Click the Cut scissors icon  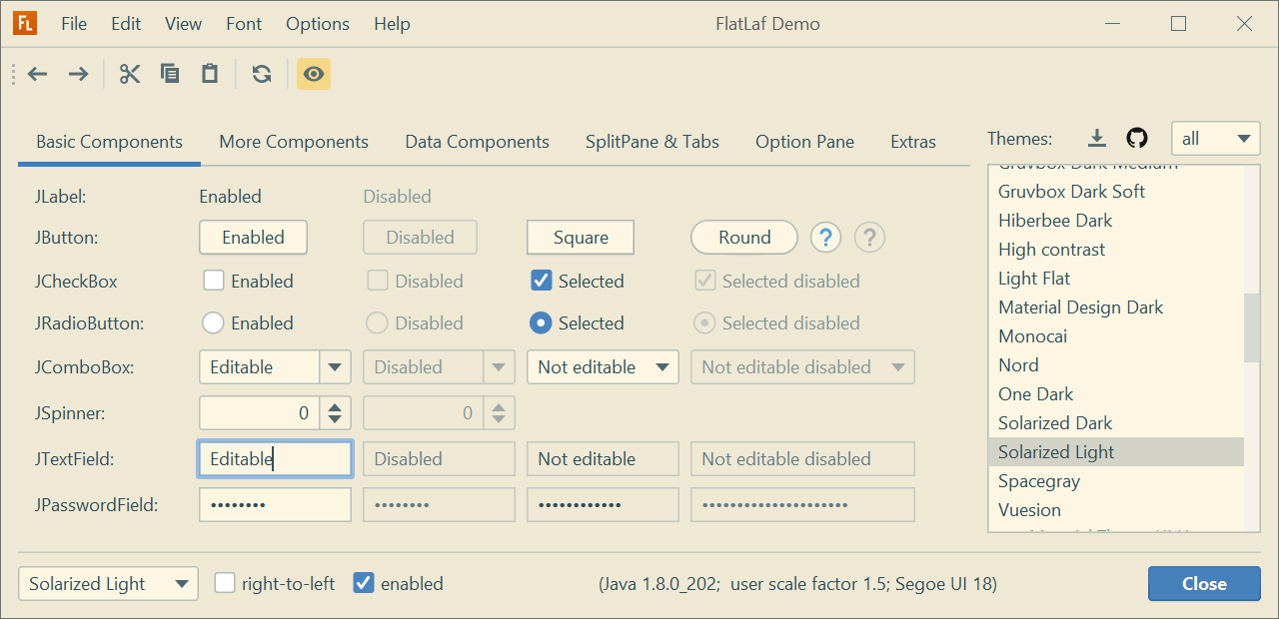[130, 74]
